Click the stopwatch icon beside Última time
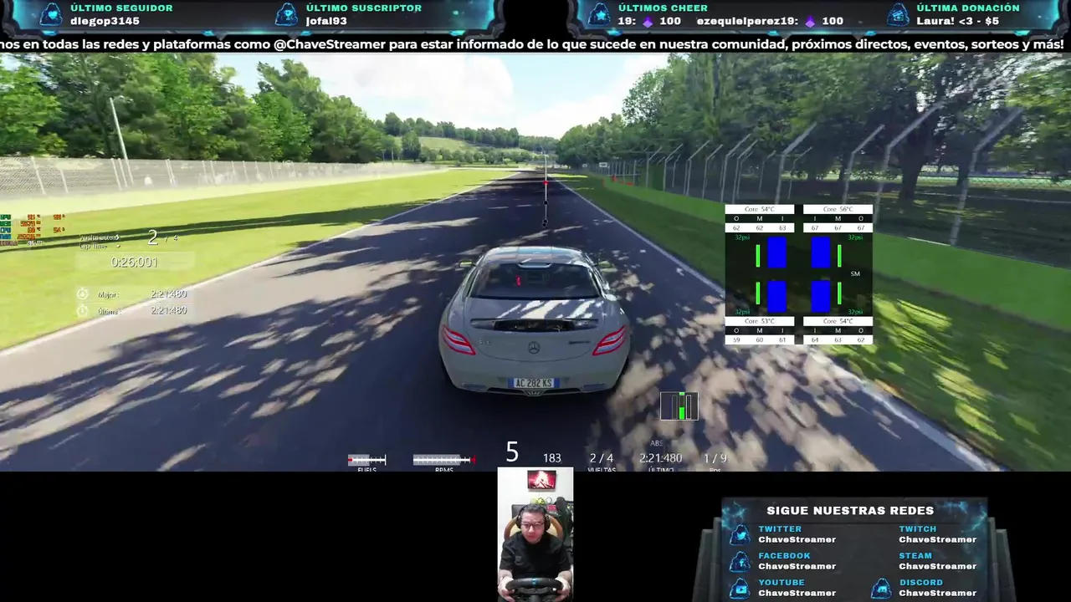The height and width of the screenshot is (602, 1071). tap(82, 310)
